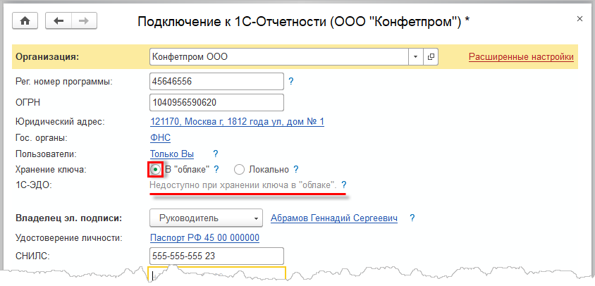Screen dimensions: 595x286
Task: Show help for 1С-ЭДО unavailability message
Action: tap(344, 185)
